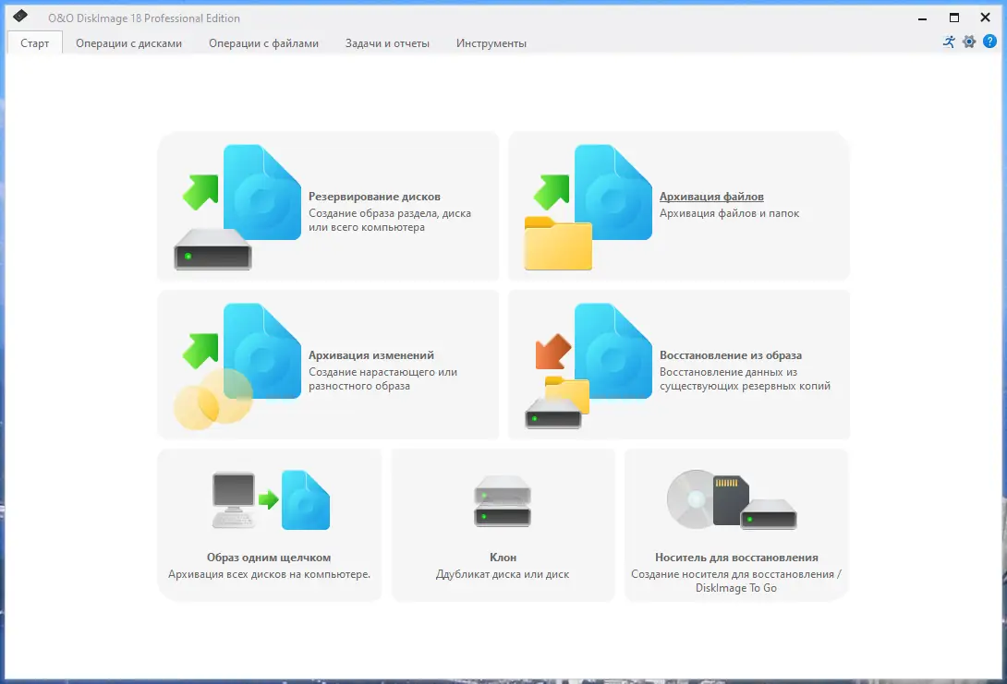Open Образ одним щелчком monitor-to-image icon
Screen dimensions: 1007x684
[x=269, y=498]
